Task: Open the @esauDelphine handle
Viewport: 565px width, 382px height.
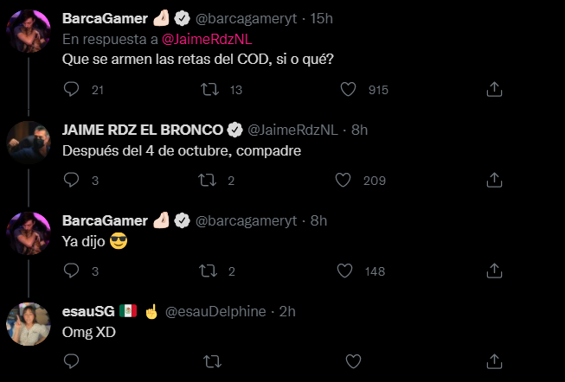Action: 215,311
